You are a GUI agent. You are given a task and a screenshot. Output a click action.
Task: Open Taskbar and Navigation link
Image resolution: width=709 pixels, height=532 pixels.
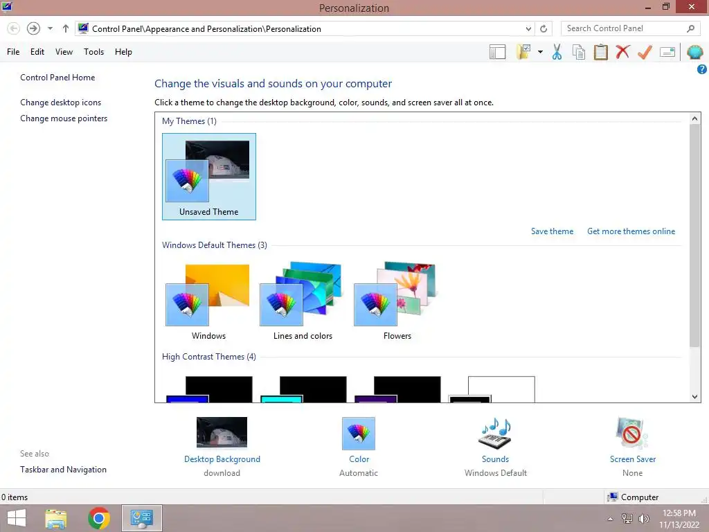pos(63,470)
